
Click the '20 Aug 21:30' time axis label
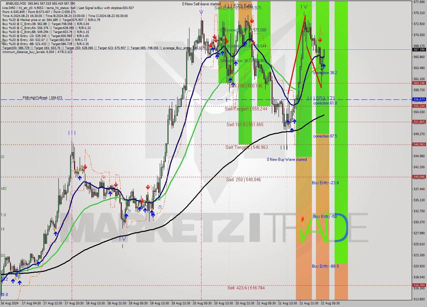[x=245, y=303]
